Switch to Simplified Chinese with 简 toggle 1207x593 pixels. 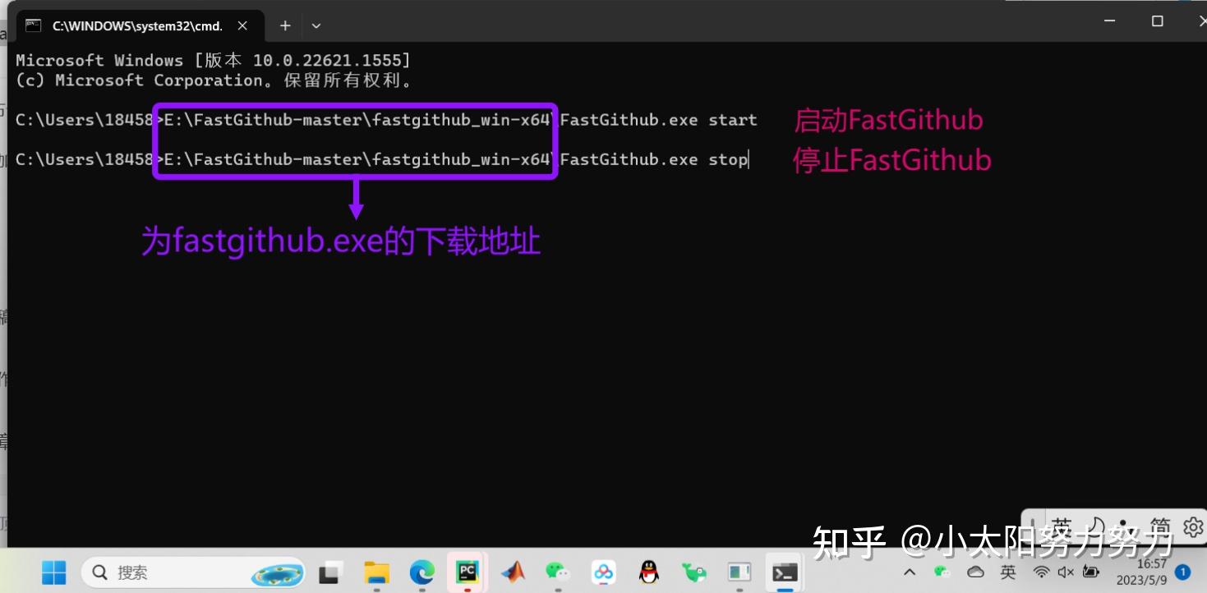pyautogui.click(x=1159, y=527)
